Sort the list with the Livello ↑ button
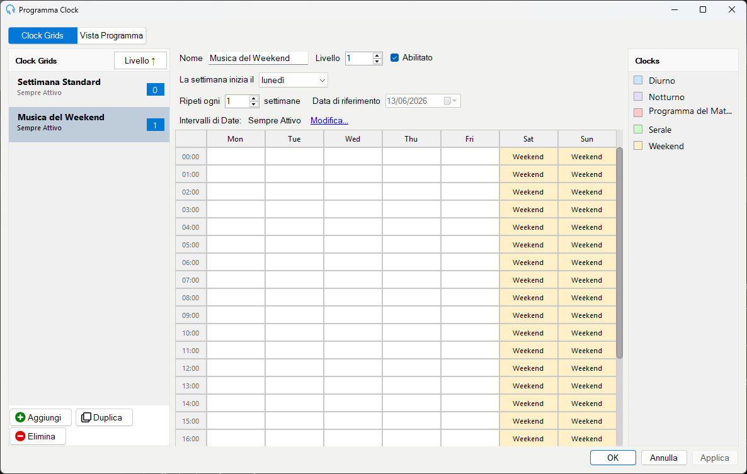Screen dimensions: 747x474 (140, 60)
